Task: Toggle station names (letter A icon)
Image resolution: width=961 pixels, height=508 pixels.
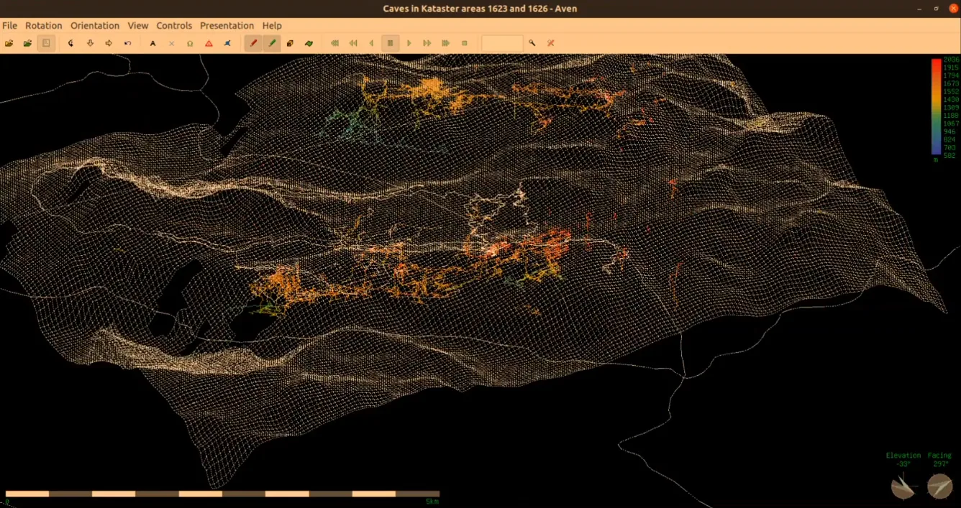Action: [x=152, y=43]
